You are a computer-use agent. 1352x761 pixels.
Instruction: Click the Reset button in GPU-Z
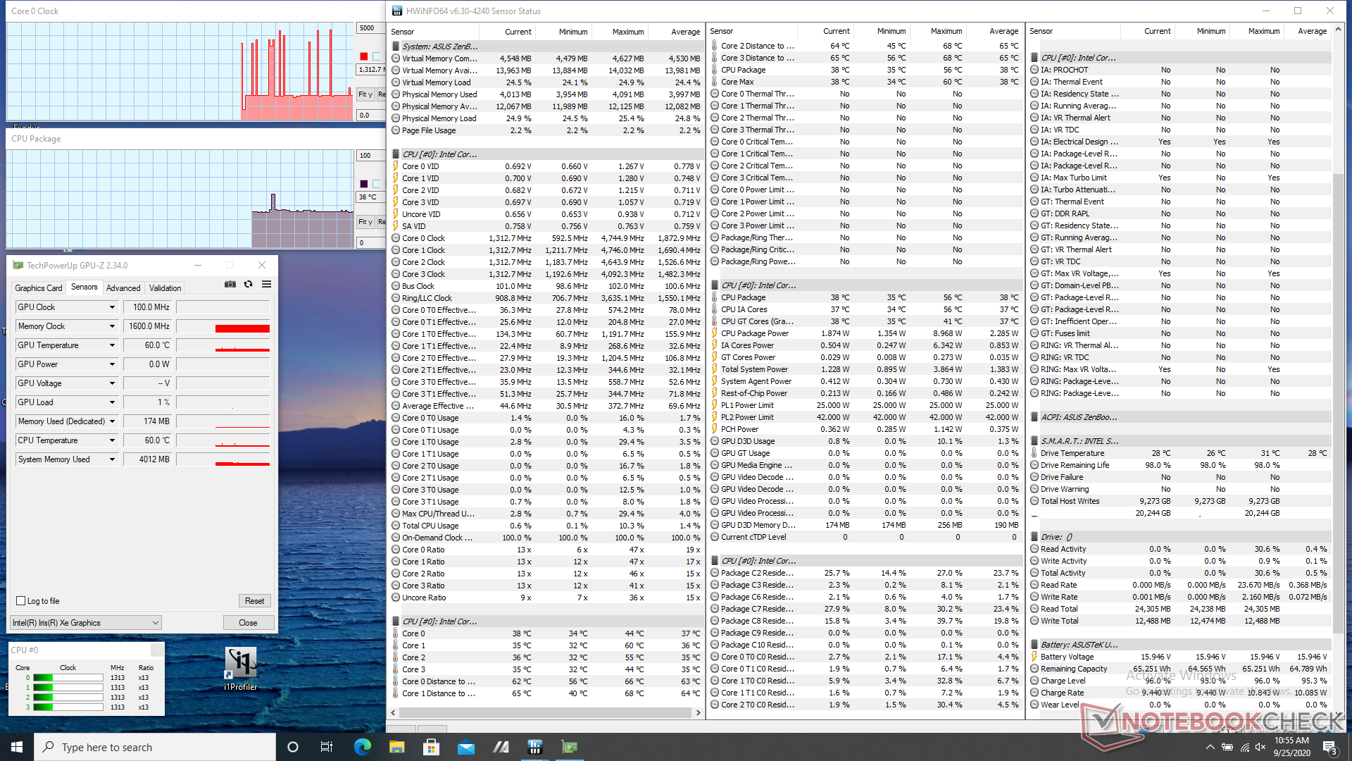click(x=254, y=601)
